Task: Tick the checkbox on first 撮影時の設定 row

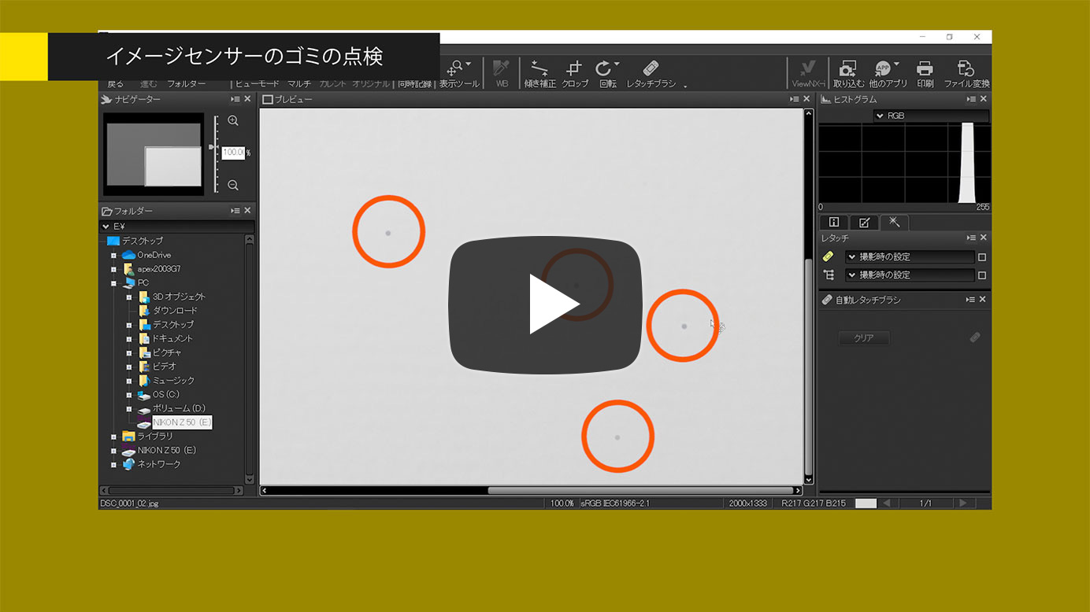Action: (x=981, y=257)
